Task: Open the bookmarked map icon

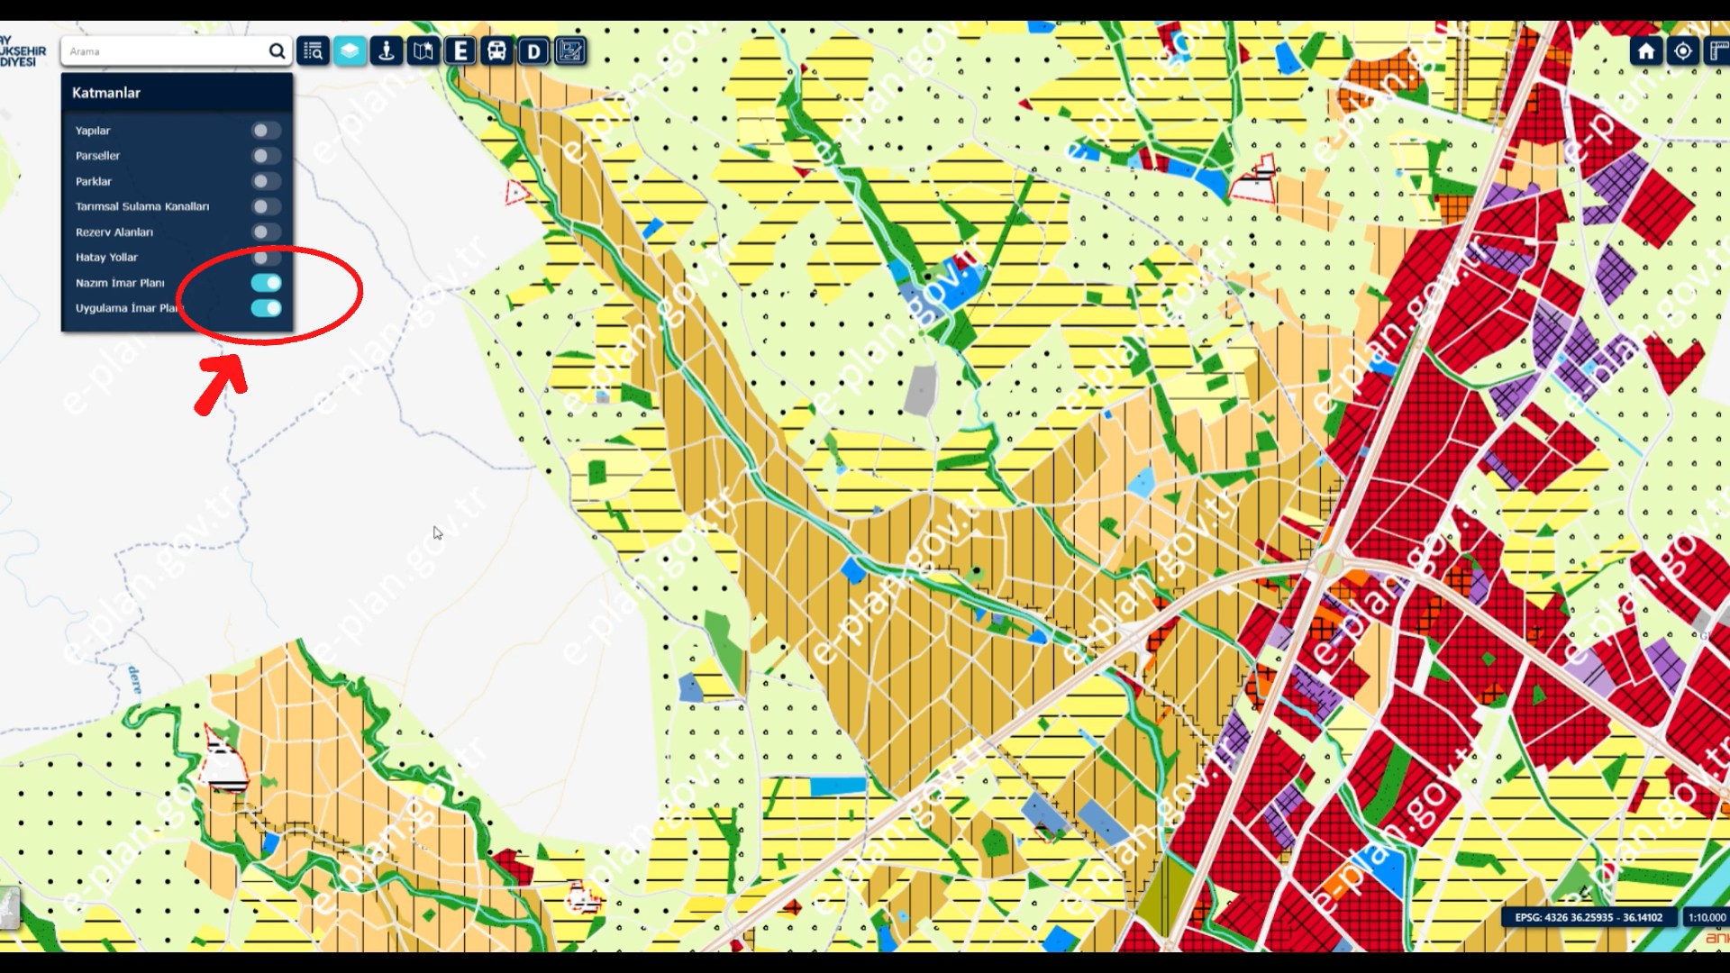Action: click(x=423, y=51)
